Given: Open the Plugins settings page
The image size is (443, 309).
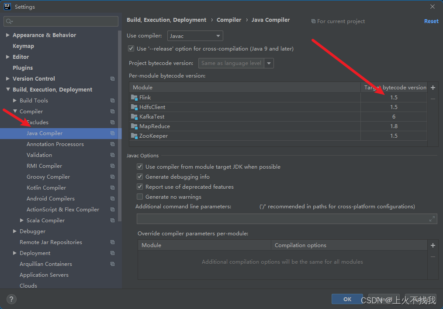Looking at the screenshot, I should coord(23,68).
